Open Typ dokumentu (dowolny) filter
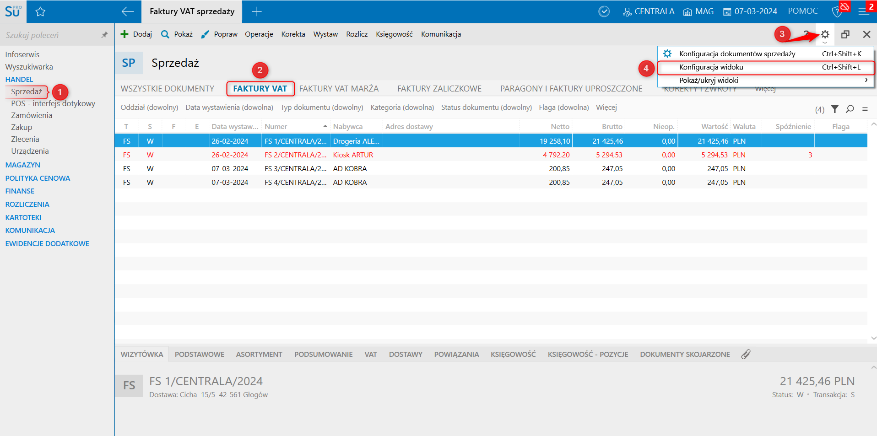The height and width of the screenshot is (436, 877). 322,108
